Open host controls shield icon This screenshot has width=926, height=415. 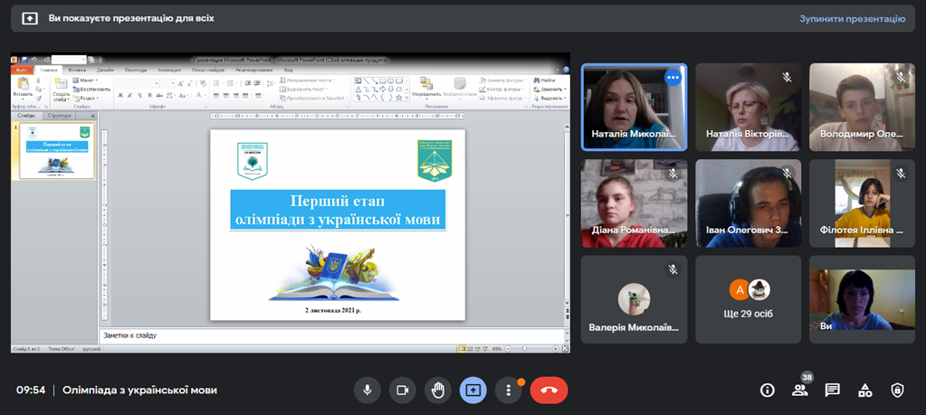[x=897, y=390]
